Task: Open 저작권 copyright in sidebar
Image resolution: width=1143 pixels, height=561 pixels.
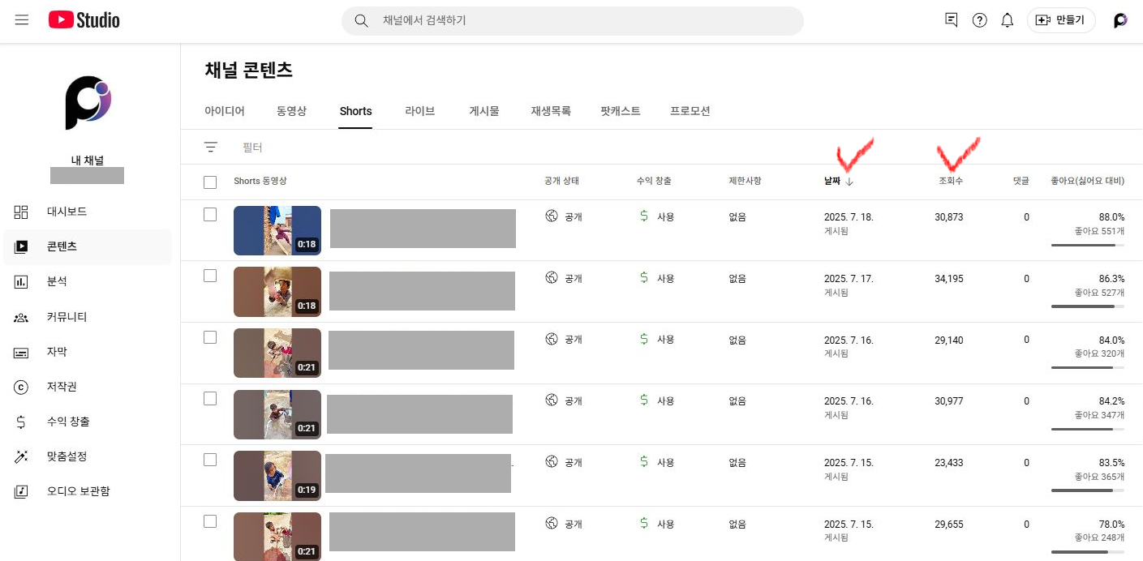Action: (x=62, y=387)
